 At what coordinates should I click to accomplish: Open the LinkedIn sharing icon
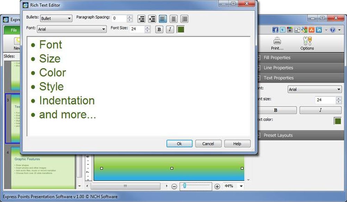(x=319, y=30)
